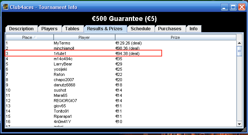Screen dimensions: 248x135
Task: Click the window resize grip corner
Action: (x=244, y=130)
